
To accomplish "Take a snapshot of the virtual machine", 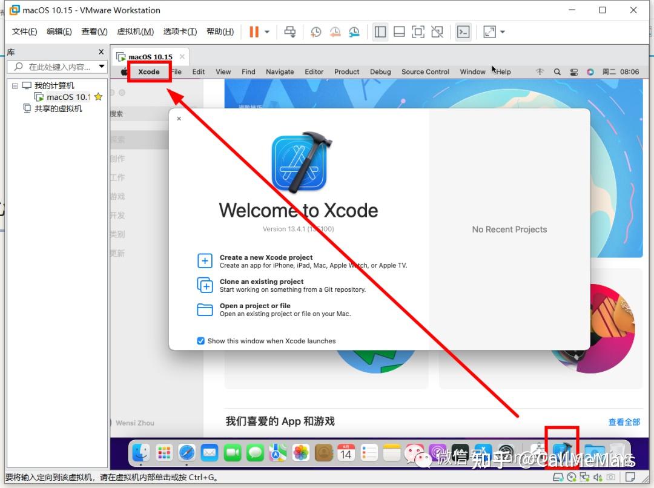I will 315,31.
